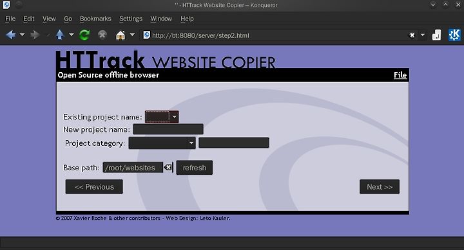Open the Back history dropdown arrow
Image resolution: width=464 pixels, height=250 pixels.
click(22, 35)
